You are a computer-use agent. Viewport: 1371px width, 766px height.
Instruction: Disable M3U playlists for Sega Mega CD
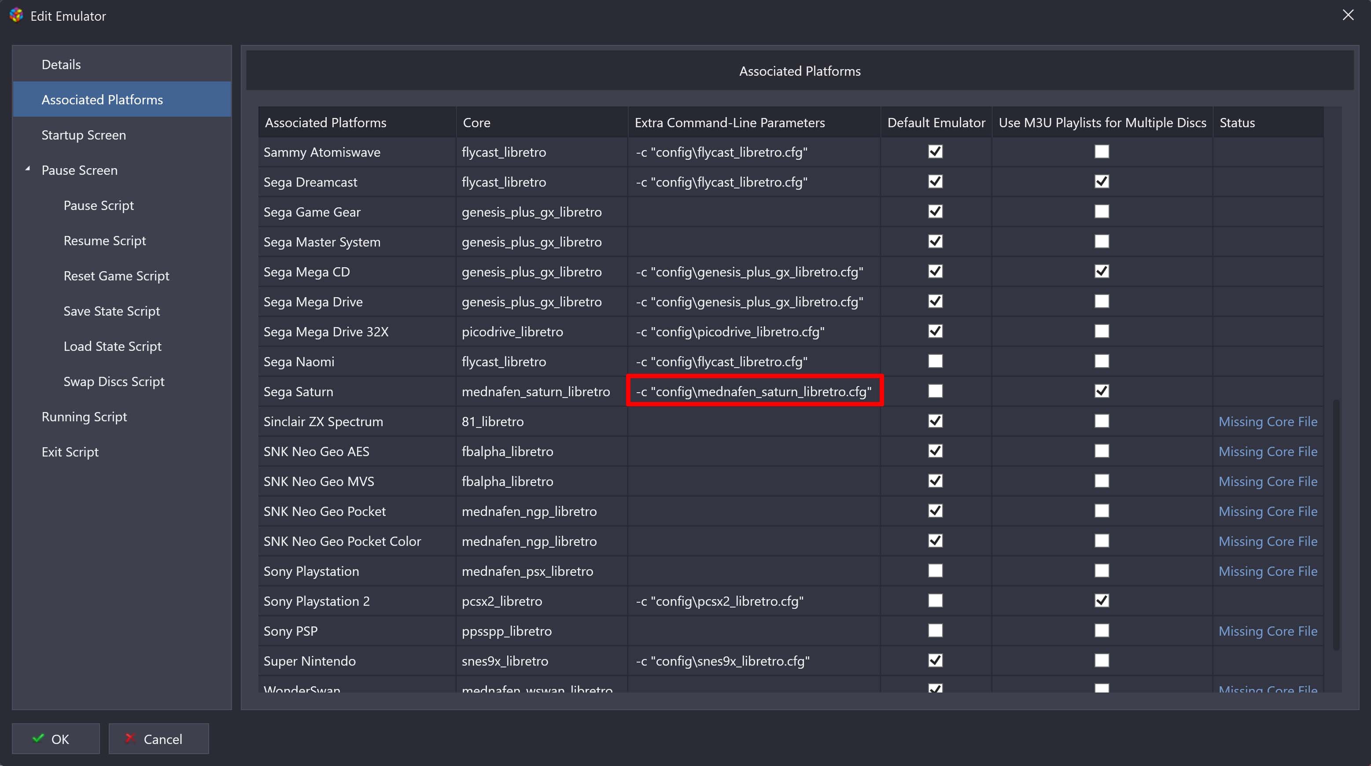coord(1102,272)
